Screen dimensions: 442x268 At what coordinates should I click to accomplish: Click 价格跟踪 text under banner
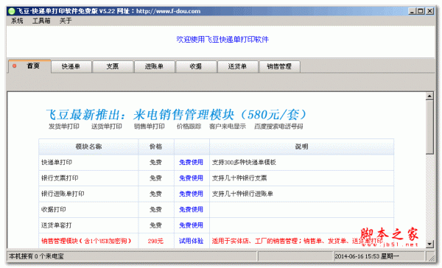(x=189, y=127)
